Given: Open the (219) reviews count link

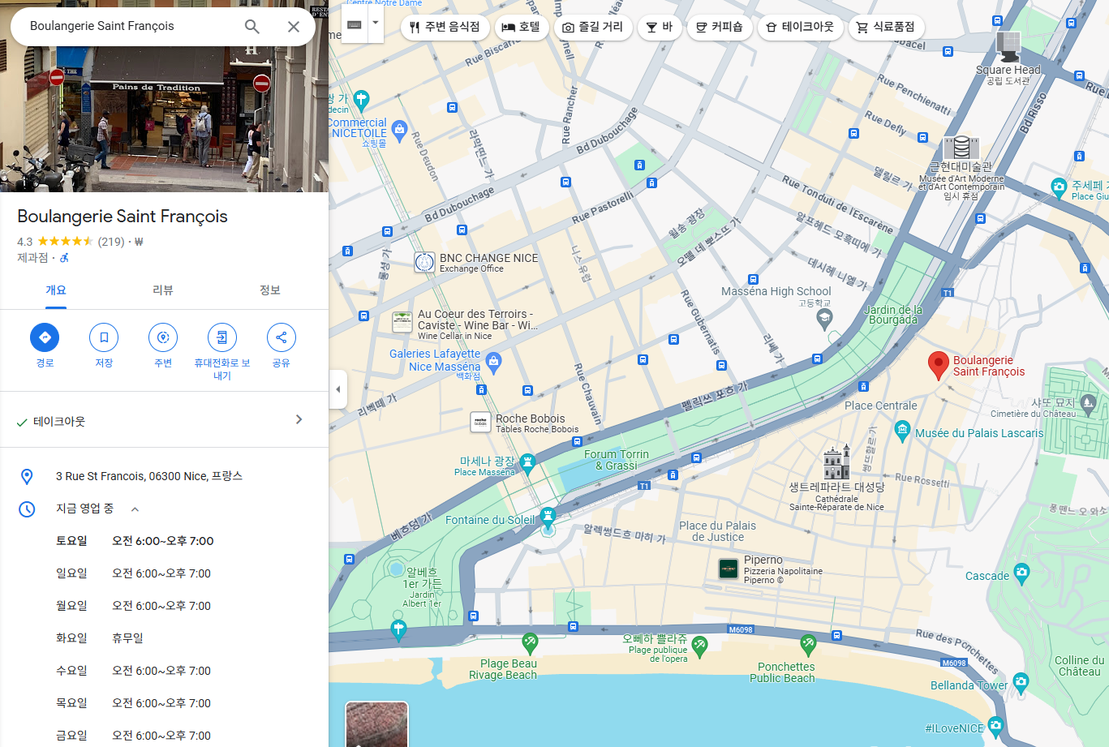Looking at the screenshot, I should (111, 242).
